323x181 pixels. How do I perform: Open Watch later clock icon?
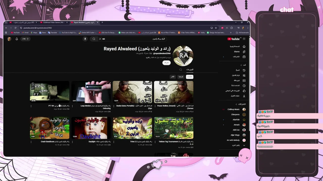pyautogui.click(x=244, y=86)
